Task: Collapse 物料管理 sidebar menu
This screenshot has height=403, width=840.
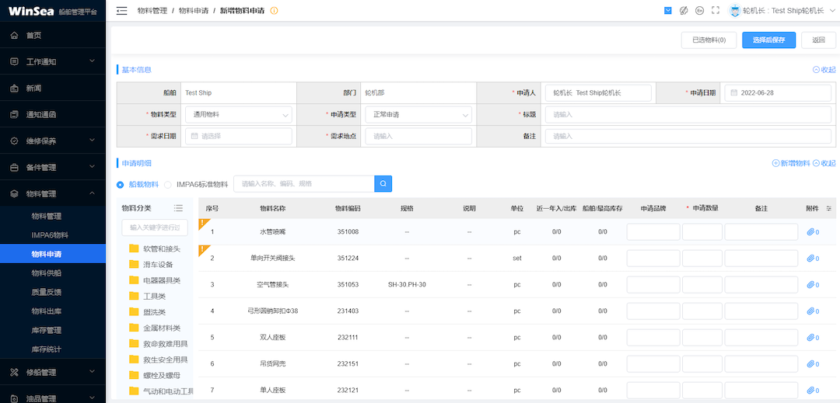Action: [53, 193]
